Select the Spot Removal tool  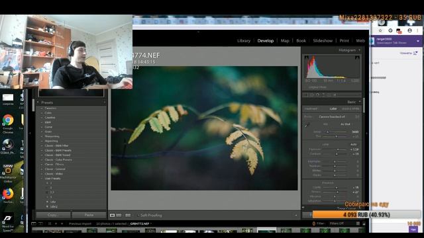(x=311, y=95)
